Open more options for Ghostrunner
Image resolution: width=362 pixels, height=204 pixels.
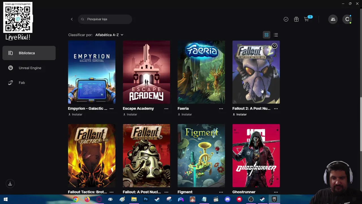click(276, 192)
